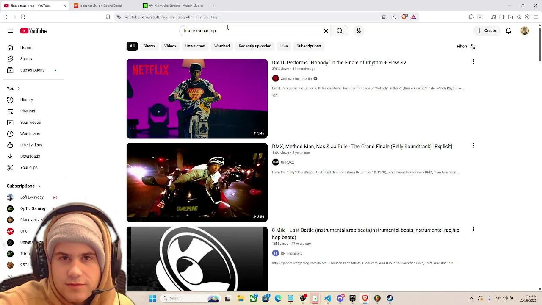Reload the page
The width and height of the screenshot is (542, 305).
coord(23,17)
